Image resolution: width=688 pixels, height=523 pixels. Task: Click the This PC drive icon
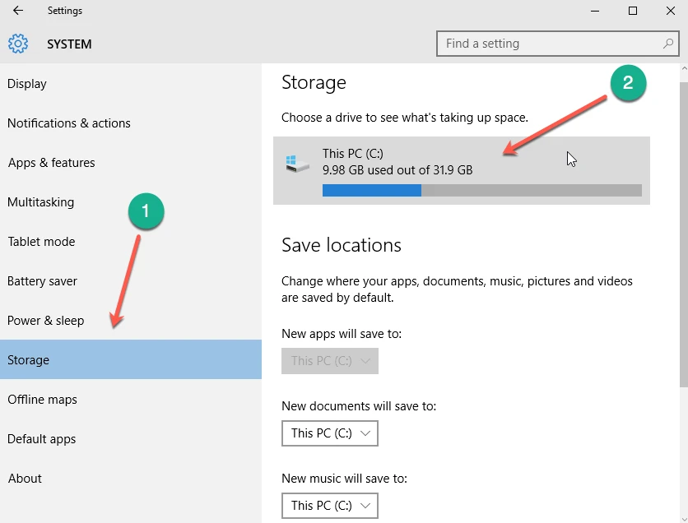(x=297, y=162)
